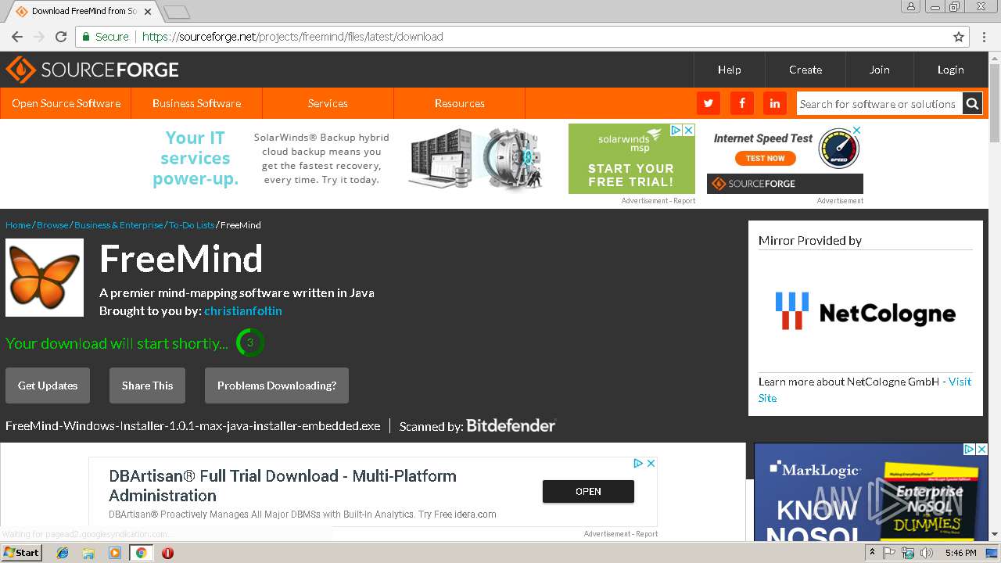Open SourceForge Twitter icon
This screenshot has width=1001, height=563.
(709, 103)
